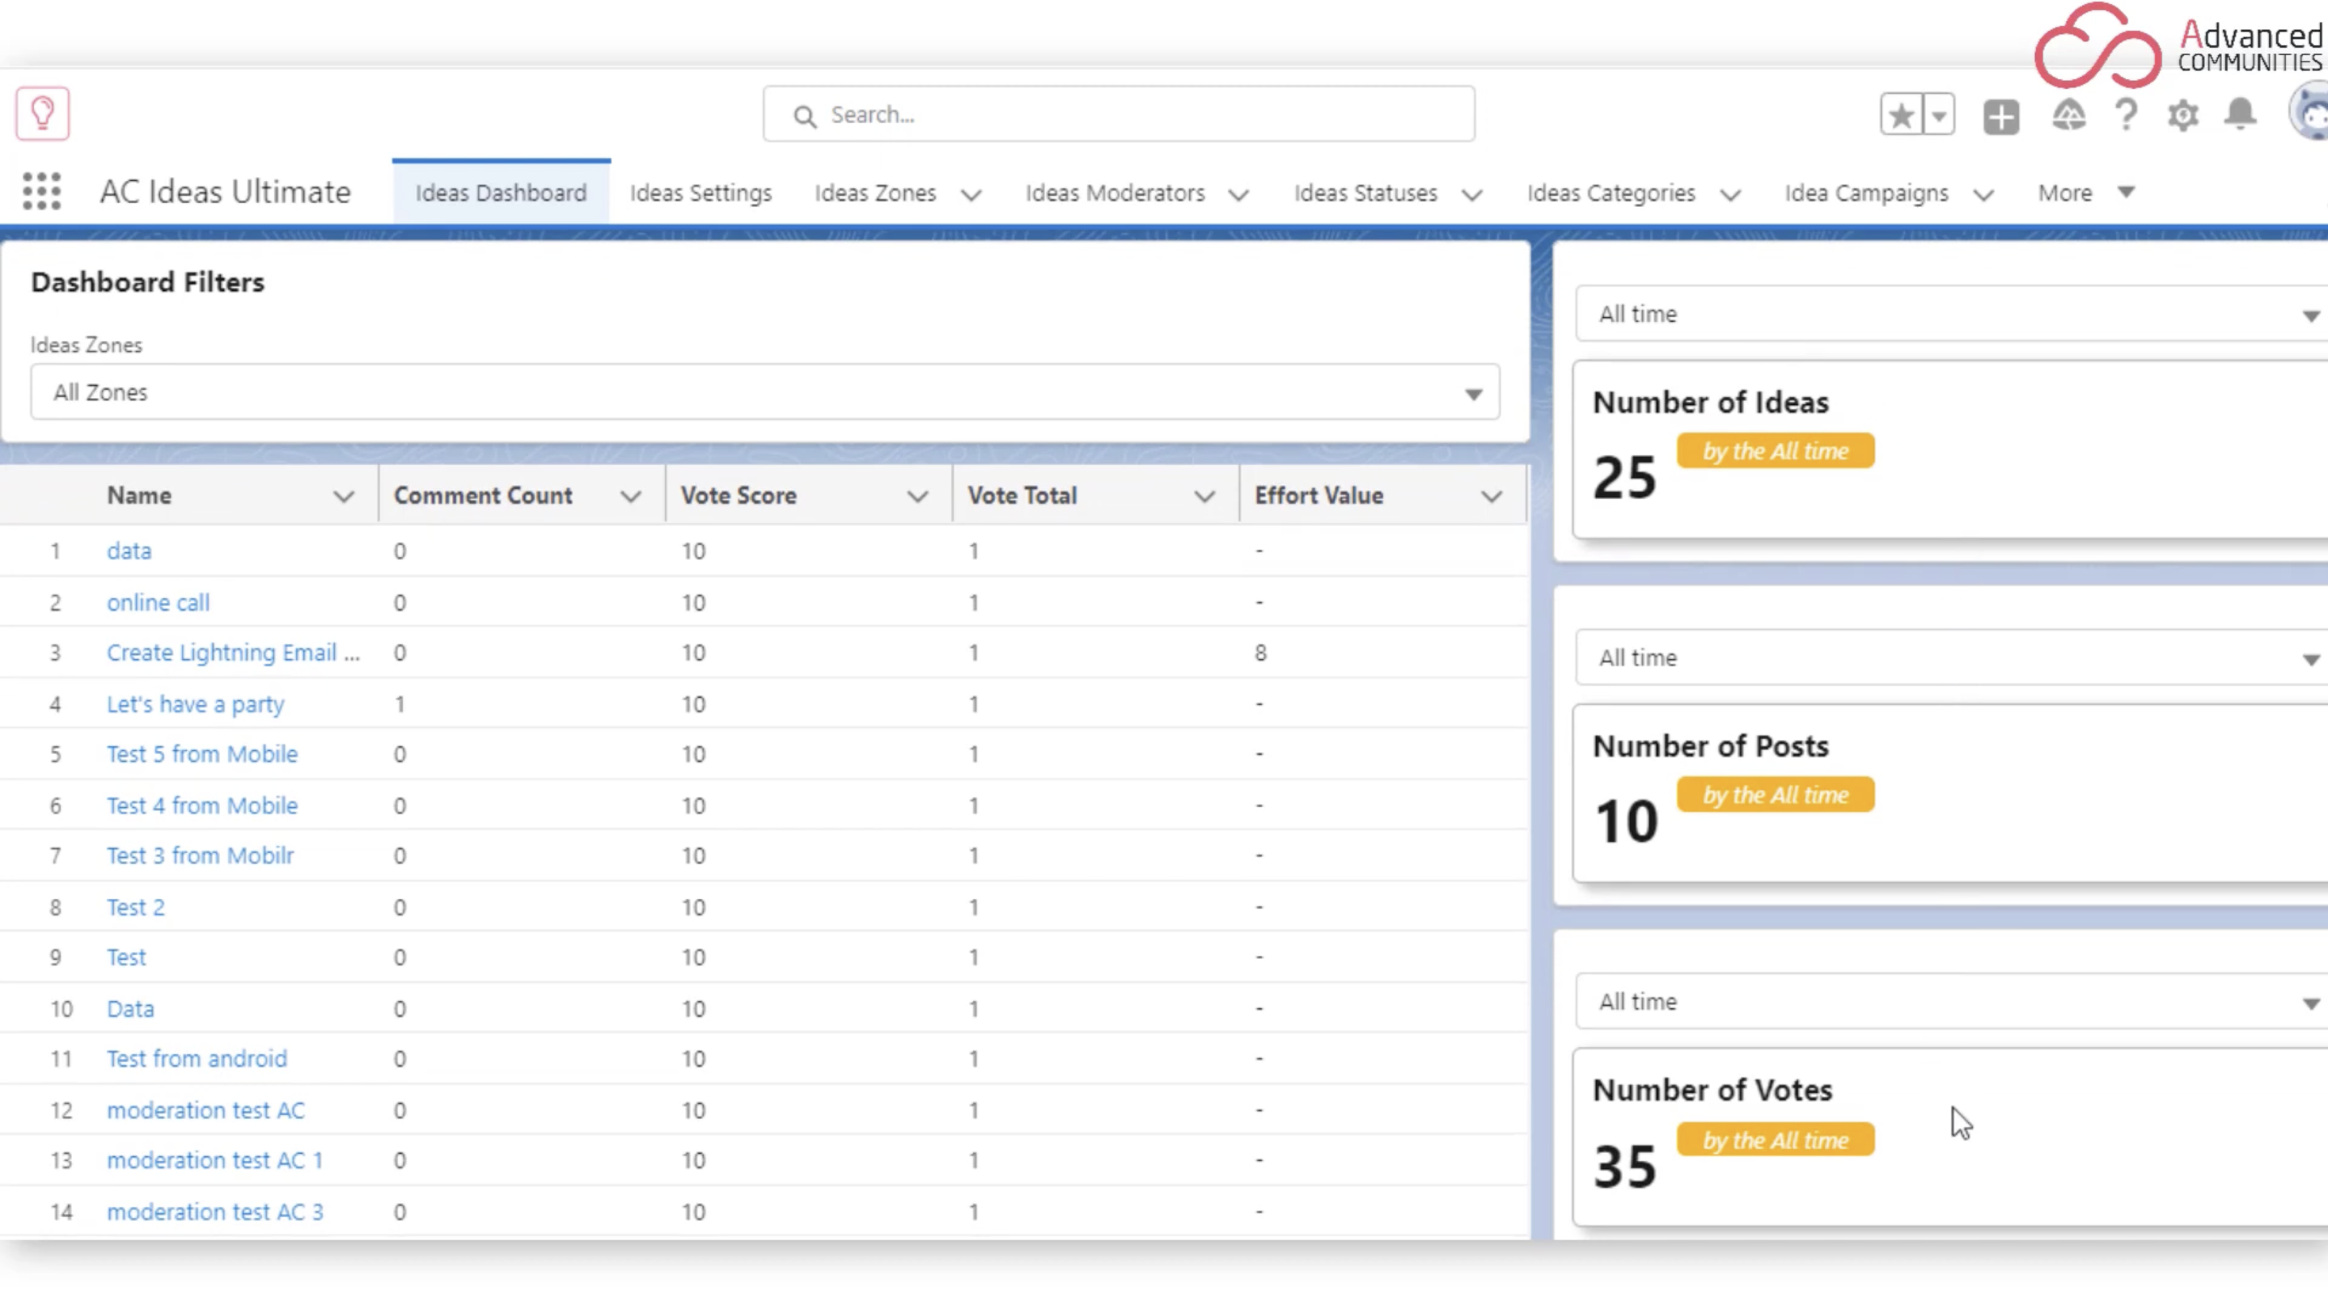Click the Number of Ideas value 25
This screenshot has height=1305, width=2328.
coord(1625,477)
